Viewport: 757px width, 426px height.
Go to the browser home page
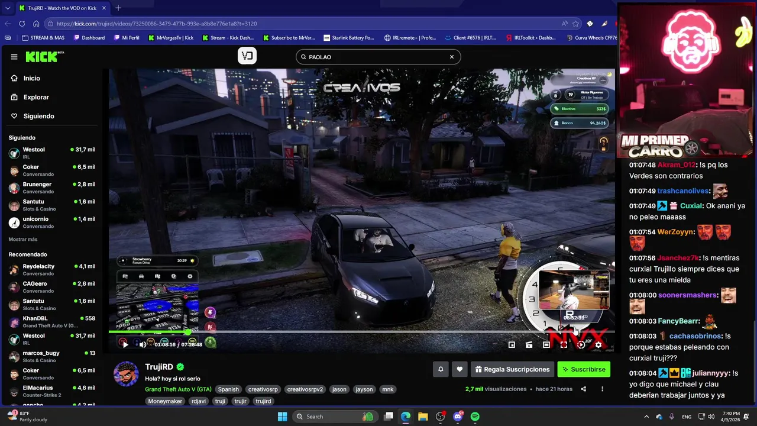36,24
